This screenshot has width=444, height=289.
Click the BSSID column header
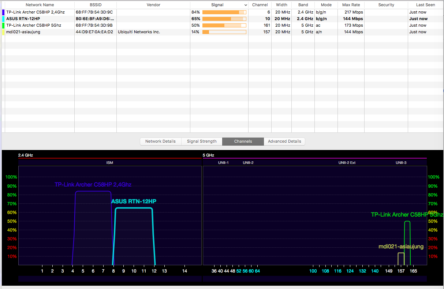[96, 5]
